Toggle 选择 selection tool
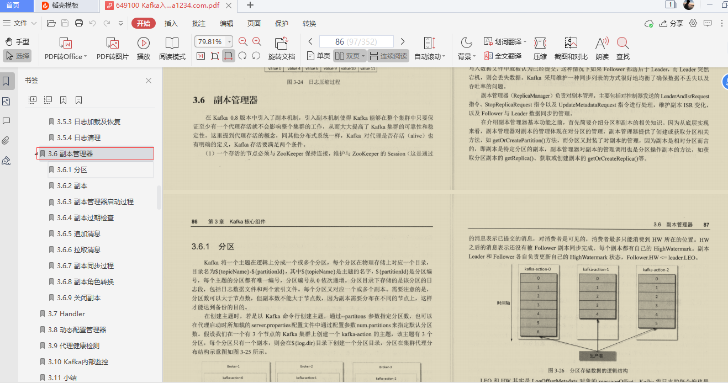This screenshot has height=383, width=728. pyautogui.click(x=17, y=56)
